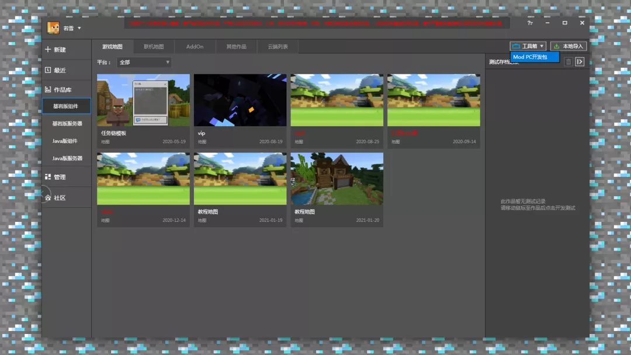Screen dimensions: 631x355
Task: Open the 平台 全部 platform dropdown
Action: (144, 62)
